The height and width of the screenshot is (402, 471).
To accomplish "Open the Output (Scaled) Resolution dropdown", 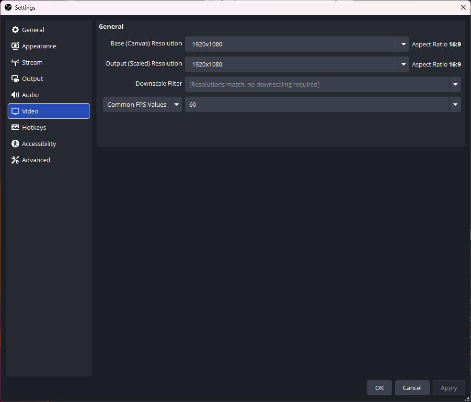I will click(x=403, y=64).
